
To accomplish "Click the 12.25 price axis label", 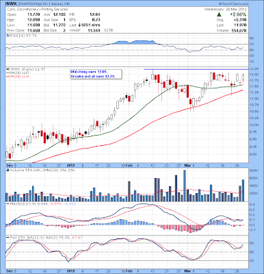I will (x=254, y=69).
